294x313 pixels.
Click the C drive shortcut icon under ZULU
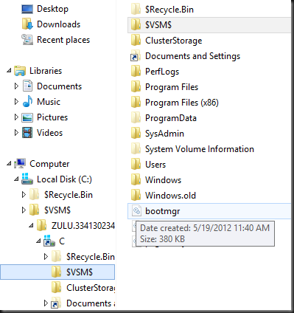point(49,241)
